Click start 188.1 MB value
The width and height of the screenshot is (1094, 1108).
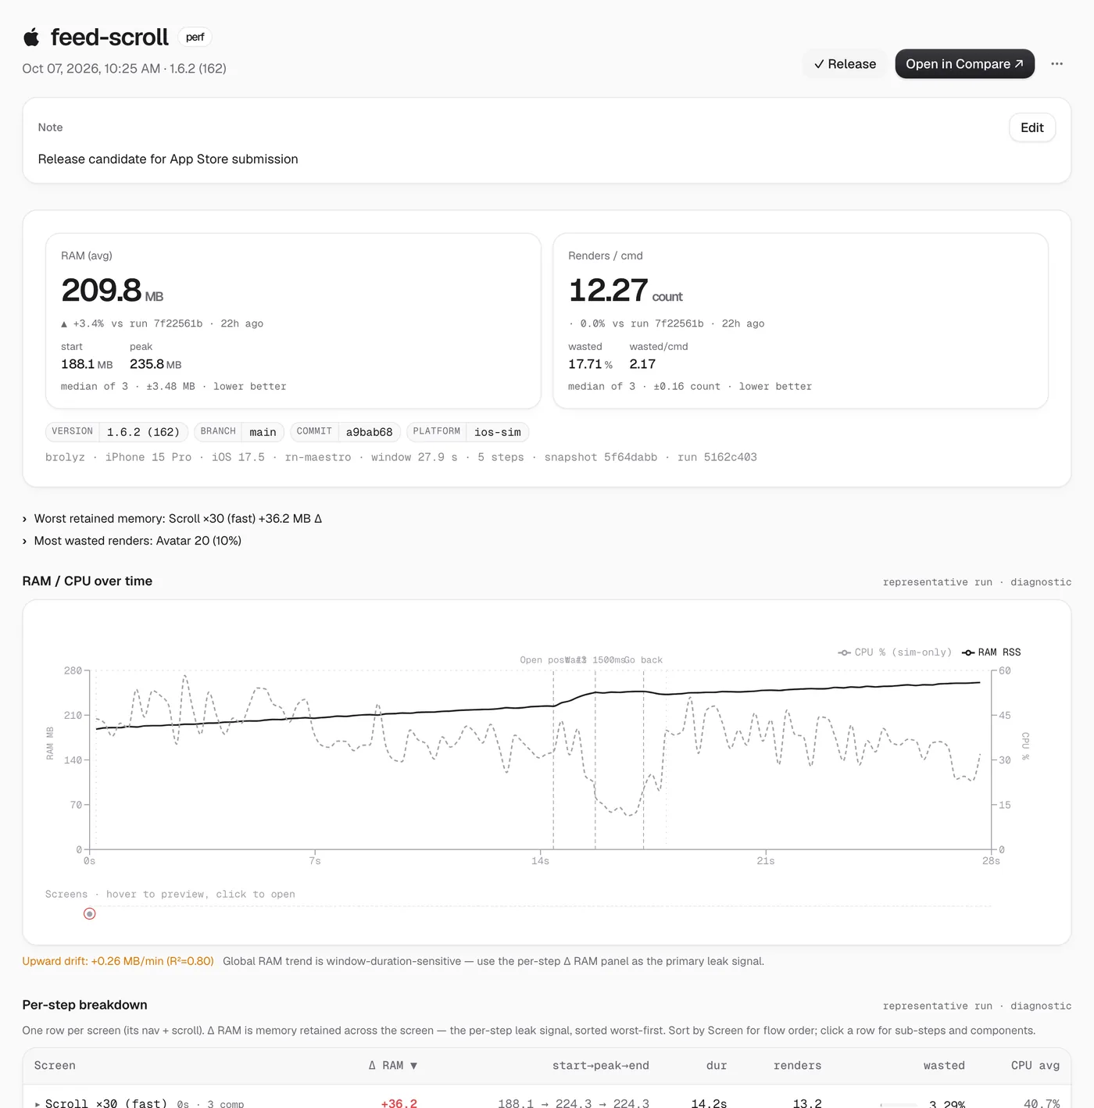tap(87, 364)
